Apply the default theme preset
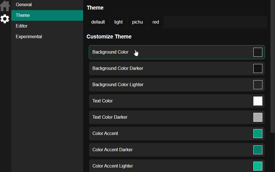 (x=98, y=22)
